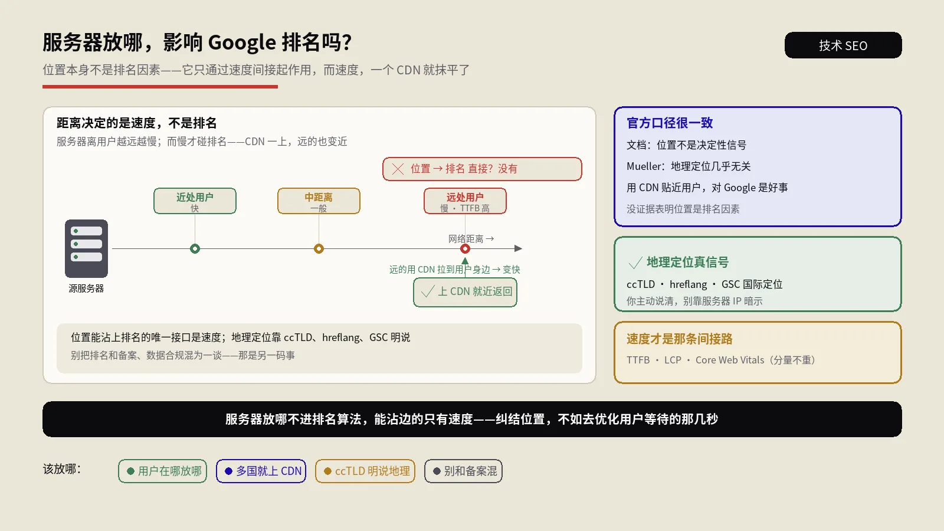
Task: Click the 源服务器 label
Action: (86, 289)
